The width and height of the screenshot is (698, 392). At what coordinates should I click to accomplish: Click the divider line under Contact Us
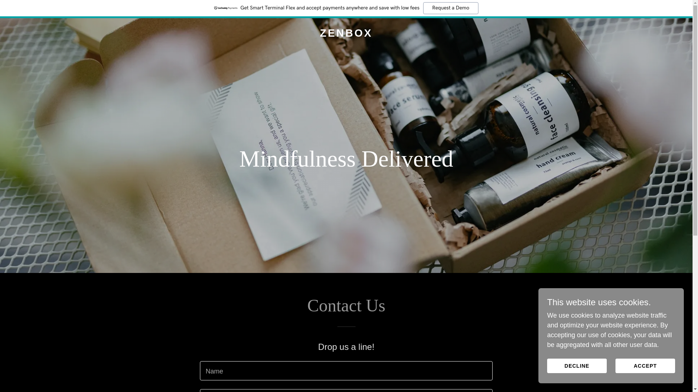coord(346,327)
